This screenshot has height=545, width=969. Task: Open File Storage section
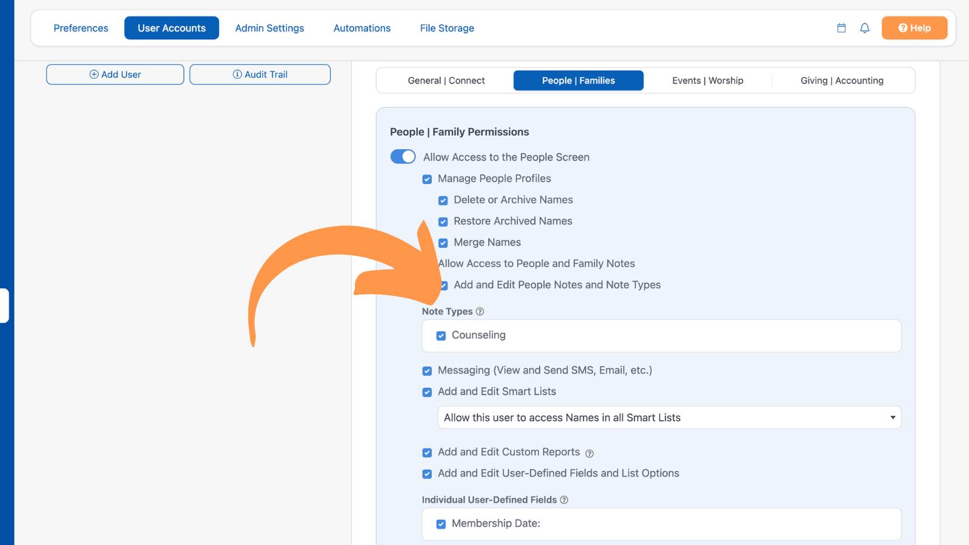[447, 28]
